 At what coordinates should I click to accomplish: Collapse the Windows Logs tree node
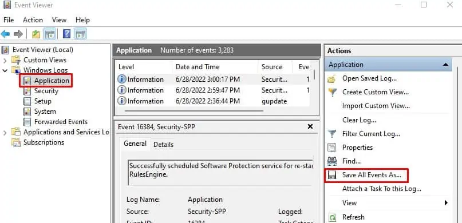pos(5,70)
